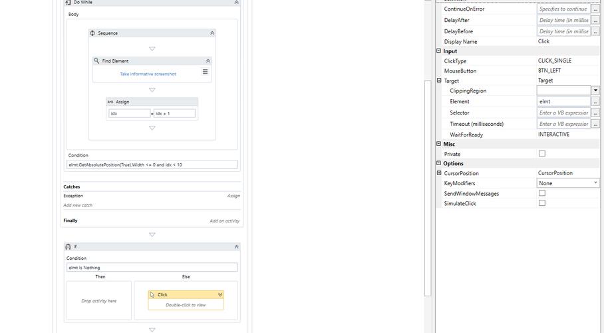The image size is (604, 333).
Task: Open Timeout expression editor ellipsis
Action: [595, 124]
